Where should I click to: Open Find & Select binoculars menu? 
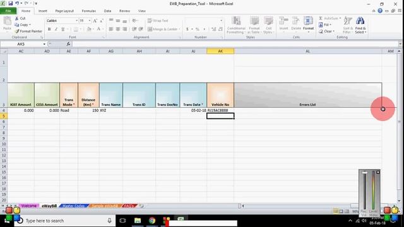click(x=360, y=25)
